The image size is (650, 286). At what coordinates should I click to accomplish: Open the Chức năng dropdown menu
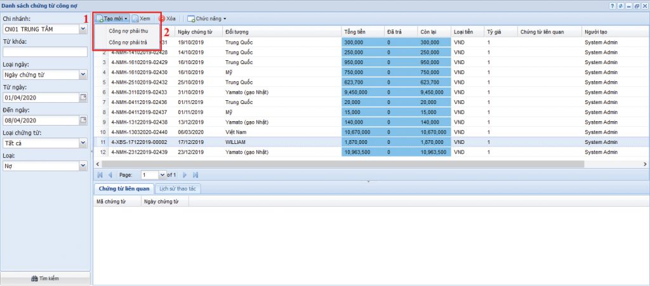click(207, 18)
